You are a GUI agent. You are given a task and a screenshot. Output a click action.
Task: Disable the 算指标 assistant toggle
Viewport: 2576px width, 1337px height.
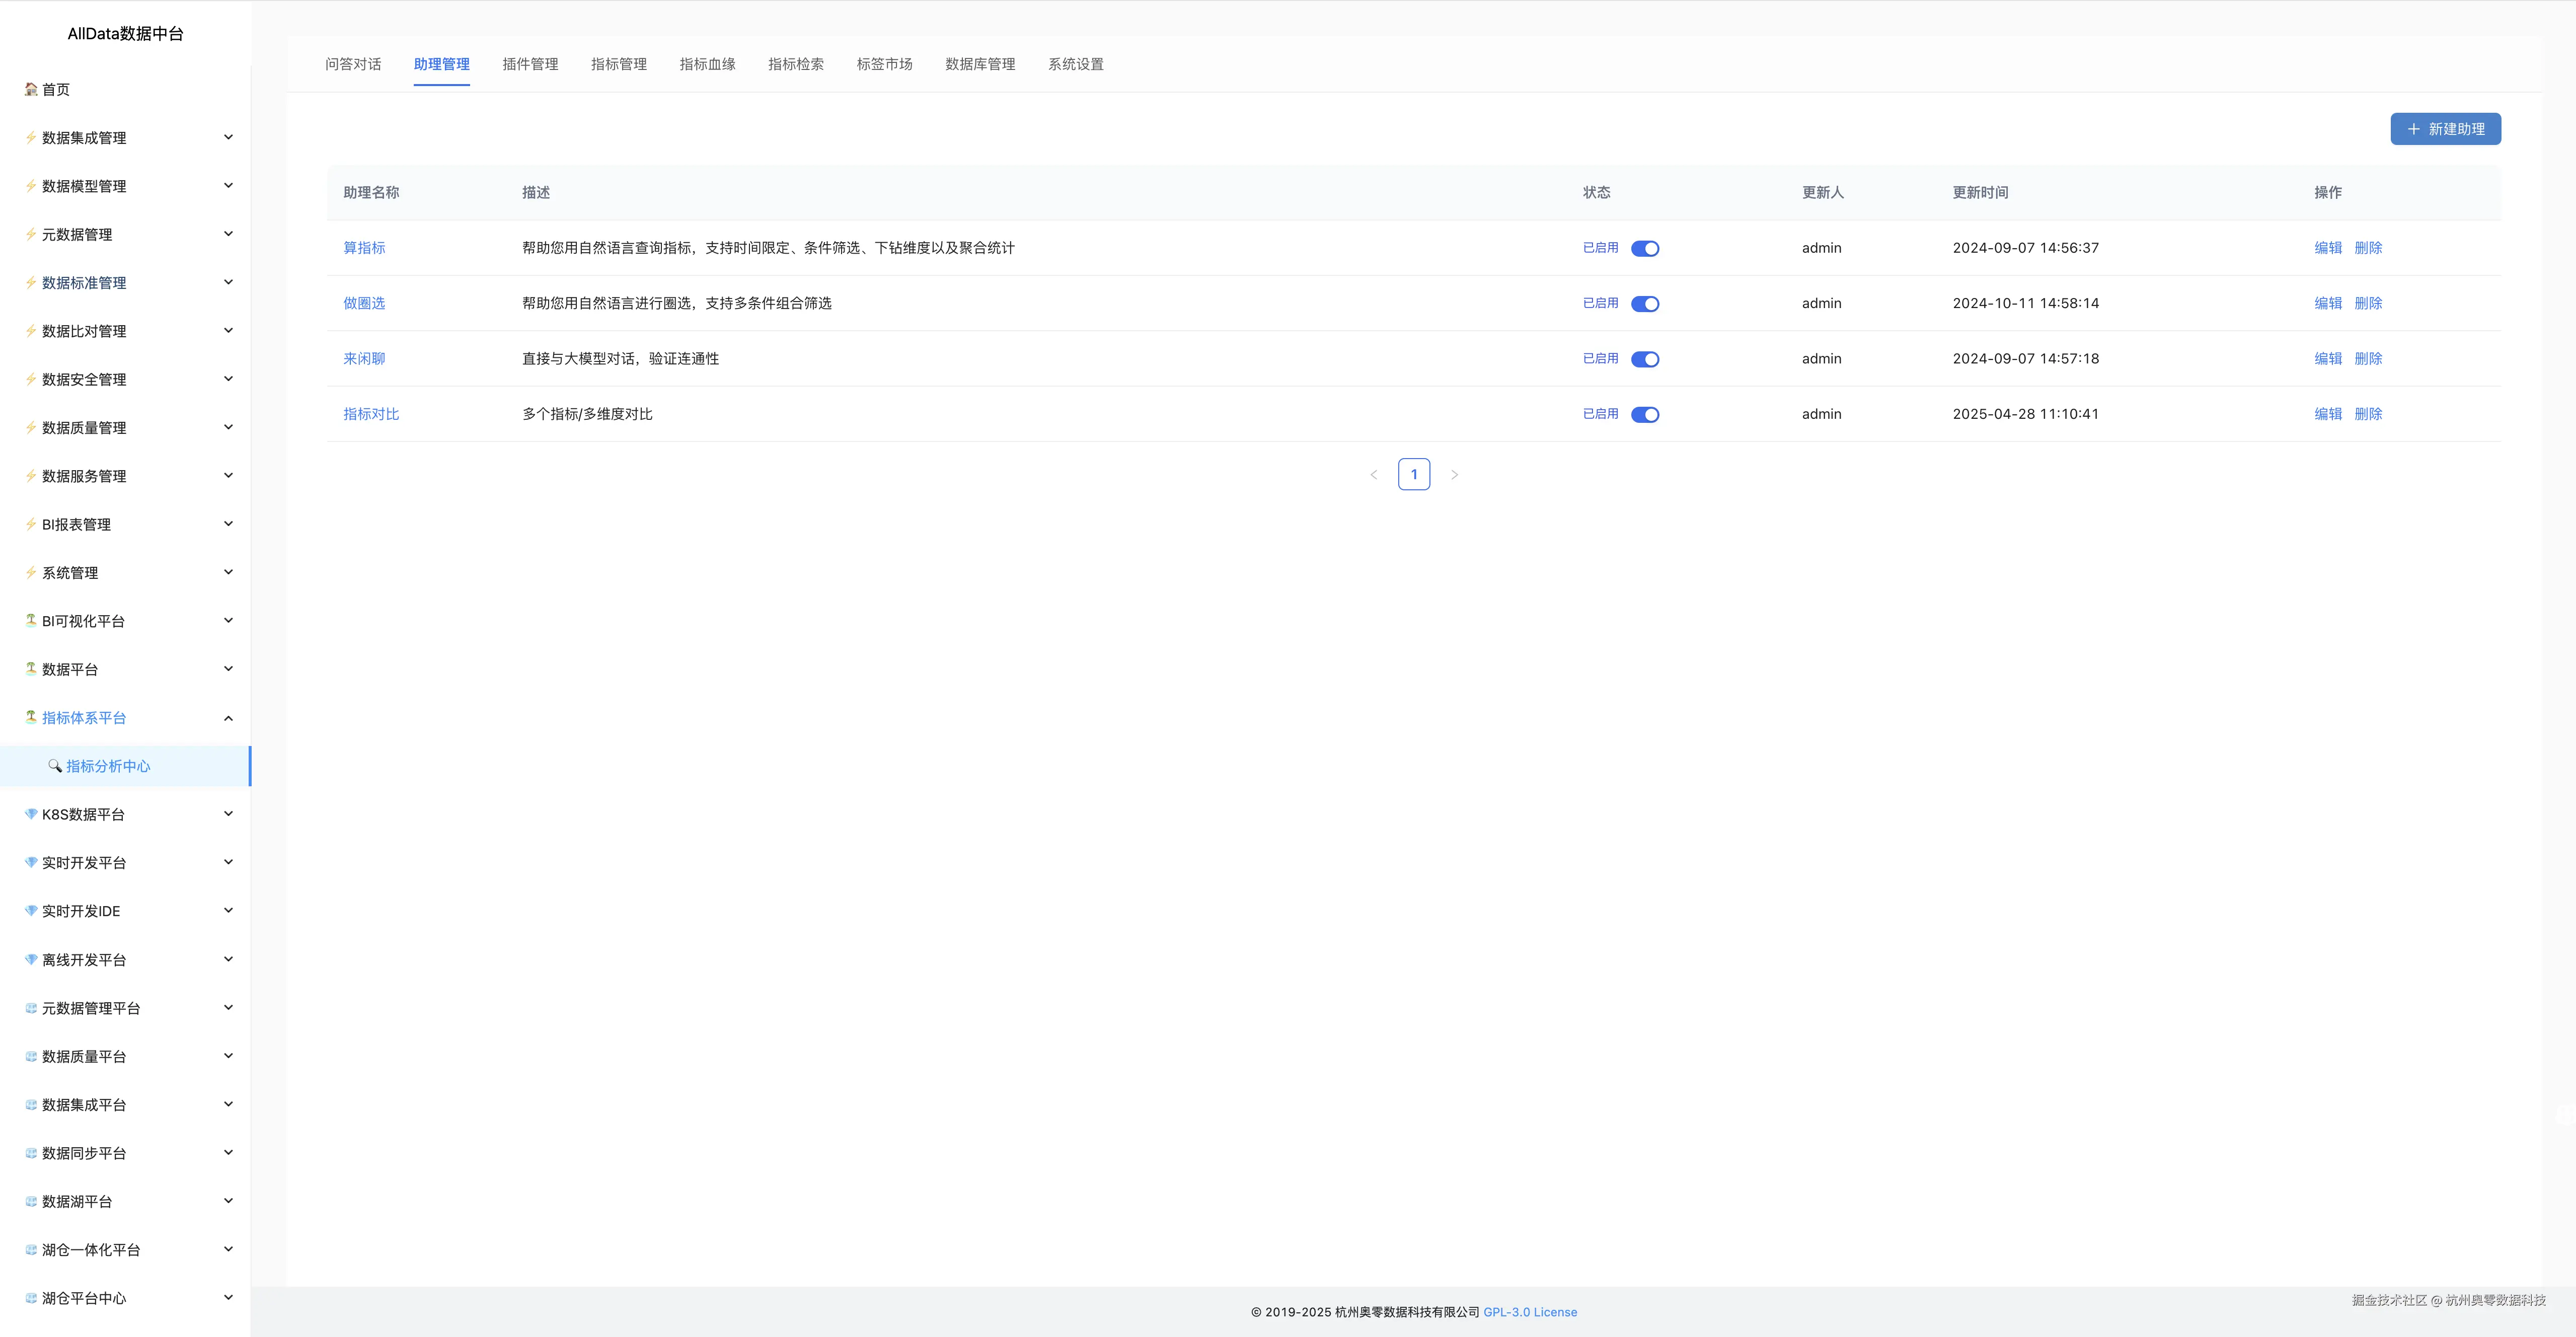(x=1645, y=249)
